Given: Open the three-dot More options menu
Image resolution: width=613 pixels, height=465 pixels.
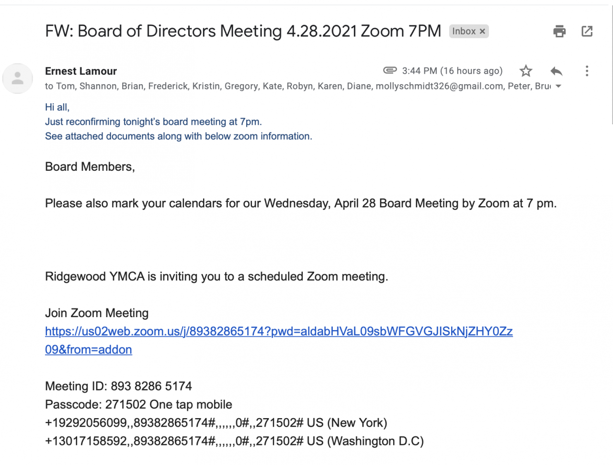Looking at the screenshot, I should tap(587, 71).
